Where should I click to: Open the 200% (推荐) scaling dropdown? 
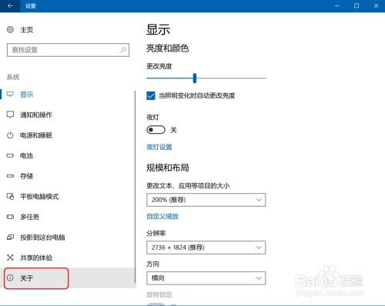point(206,200)
